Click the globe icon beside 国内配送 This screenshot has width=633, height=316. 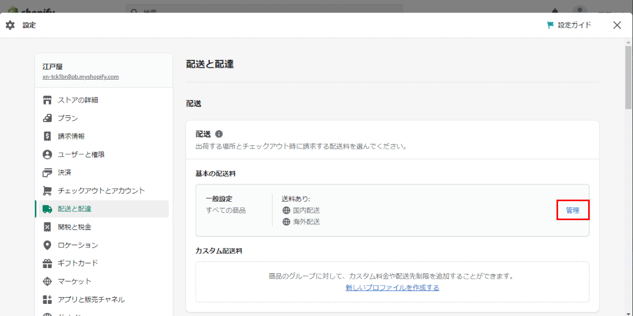(x=286, y=210)
